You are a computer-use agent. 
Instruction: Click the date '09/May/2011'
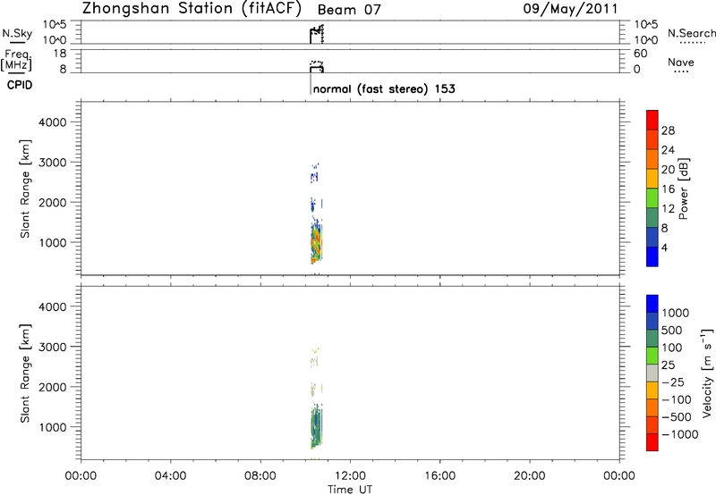coord(570,9)
